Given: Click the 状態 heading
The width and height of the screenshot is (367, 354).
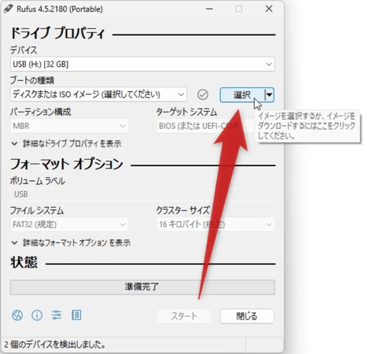Looking at the screenshot, I should click(x=24, y=262).
